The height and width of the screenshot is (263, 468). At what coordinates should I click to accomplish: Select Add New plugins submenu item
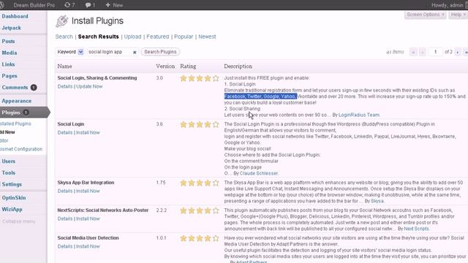[x=7, y=132]
